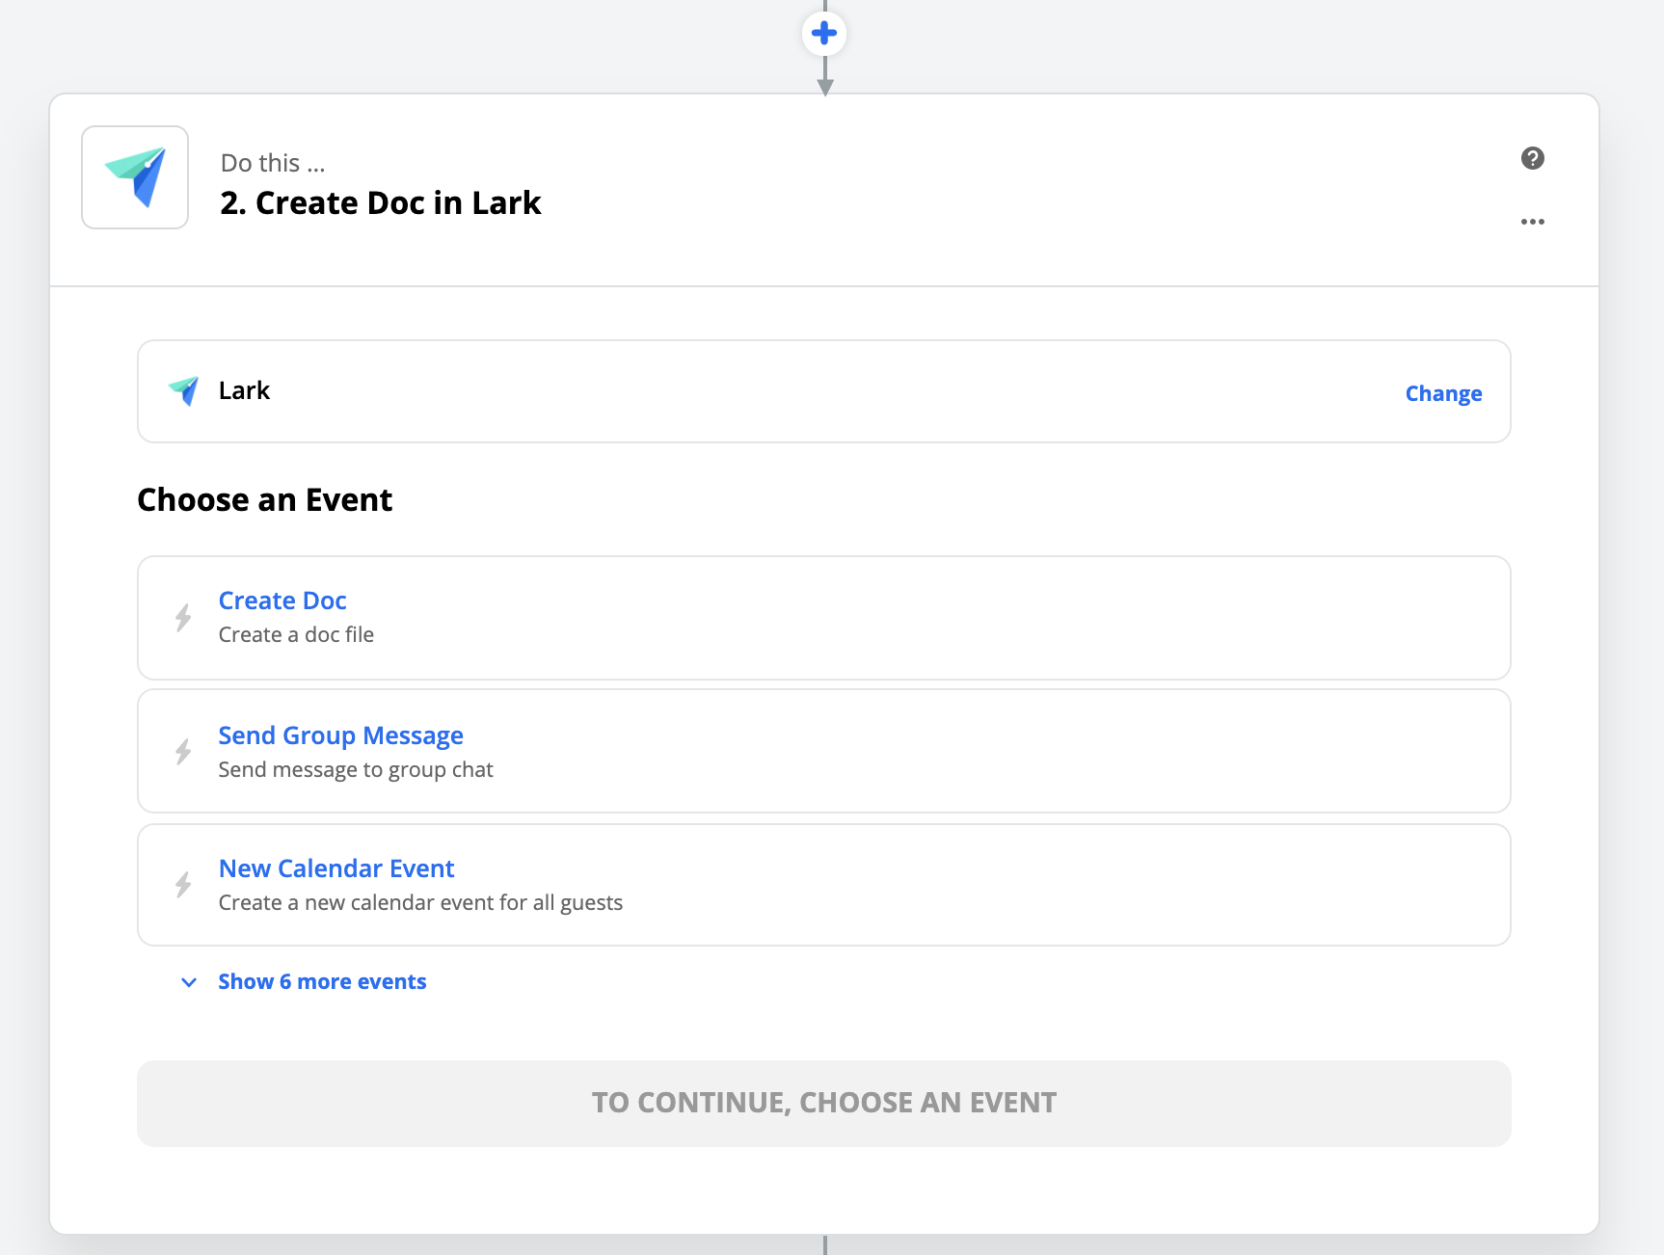The image size is (1664, 1255).
Task: Click lightning icon beside Create Doc
Action: coord(183,617)
